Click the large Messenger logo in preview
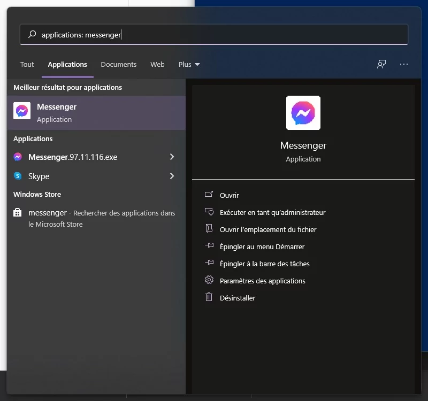 303,113
